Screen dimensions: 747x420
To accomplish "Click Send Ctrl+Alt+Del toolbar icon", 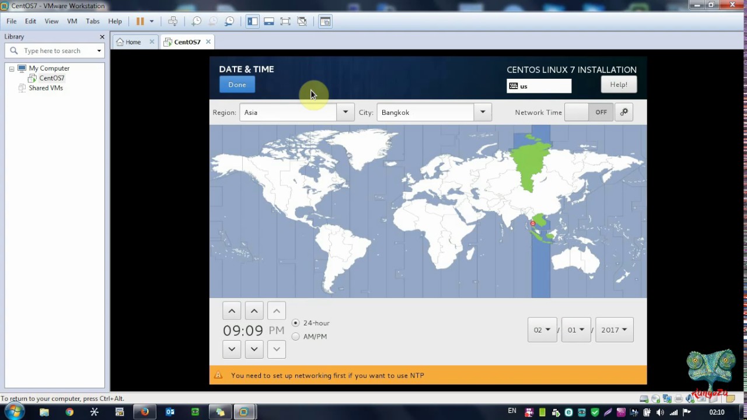I will pyautogui.click(x=173, y=21).
